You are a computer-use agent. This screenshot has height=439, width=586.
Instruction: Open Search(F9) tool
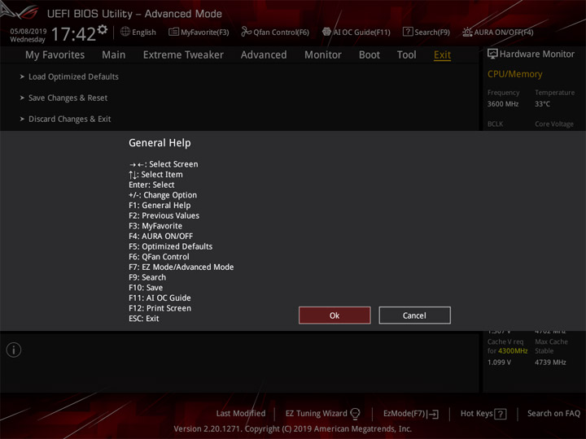[426, 32]
